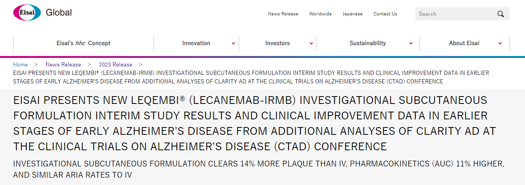The image size is (525, 185).
Task: Open the Sustainability navigation item
Action: coord(368,43)
